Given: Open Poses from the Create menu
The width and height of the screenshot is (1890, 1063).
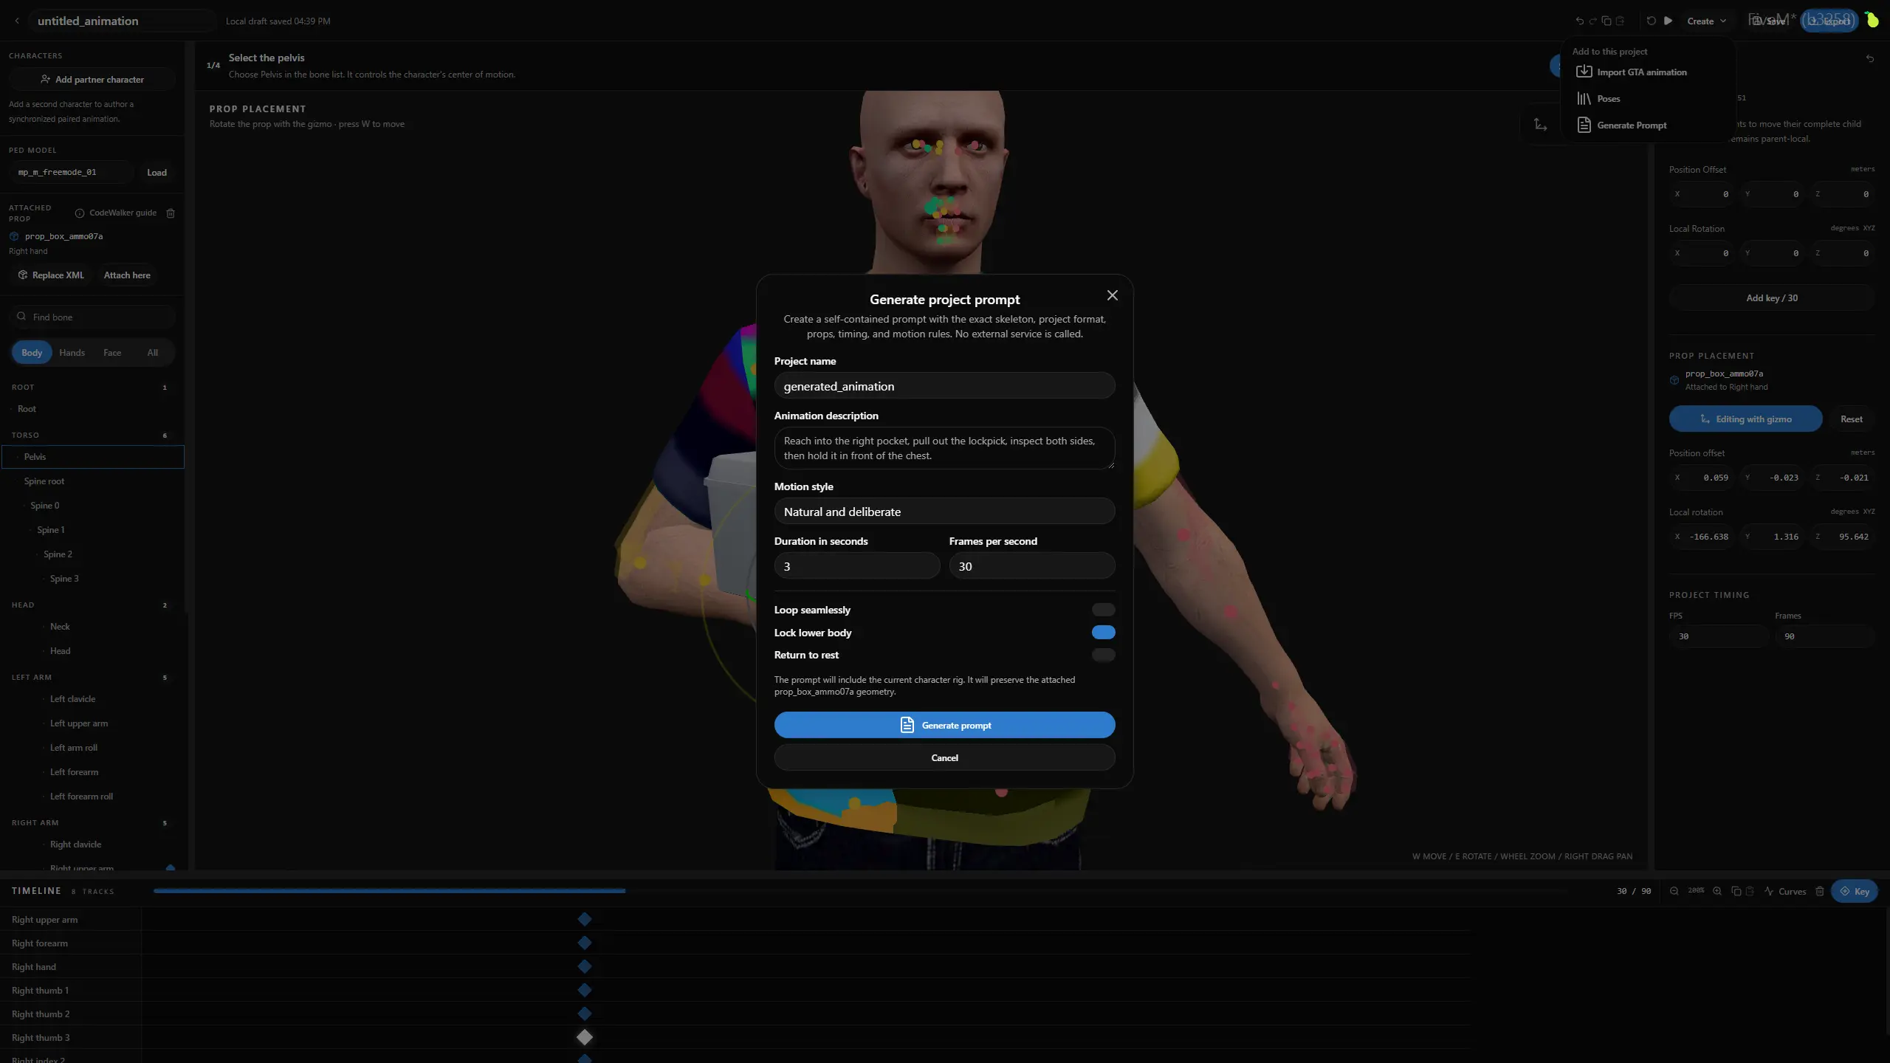Looking at the screenshot, I should [1641, 98].
